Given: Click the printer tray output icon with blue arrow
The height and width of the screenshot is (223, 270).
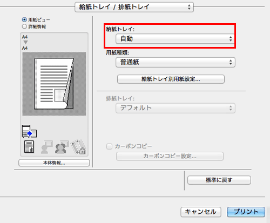Looking at the screenshot, I should pos(29,131).
